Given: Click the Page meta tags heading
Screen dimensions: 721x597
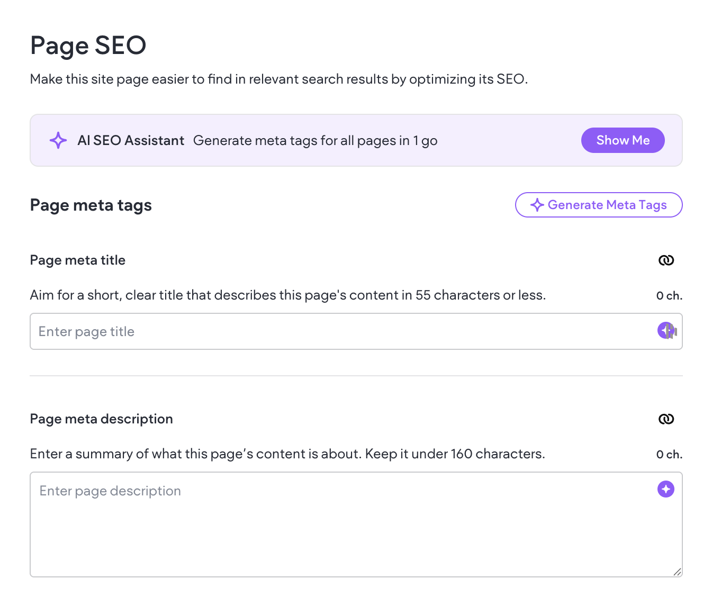Looking at the screenshot, I should click(91, 205).
